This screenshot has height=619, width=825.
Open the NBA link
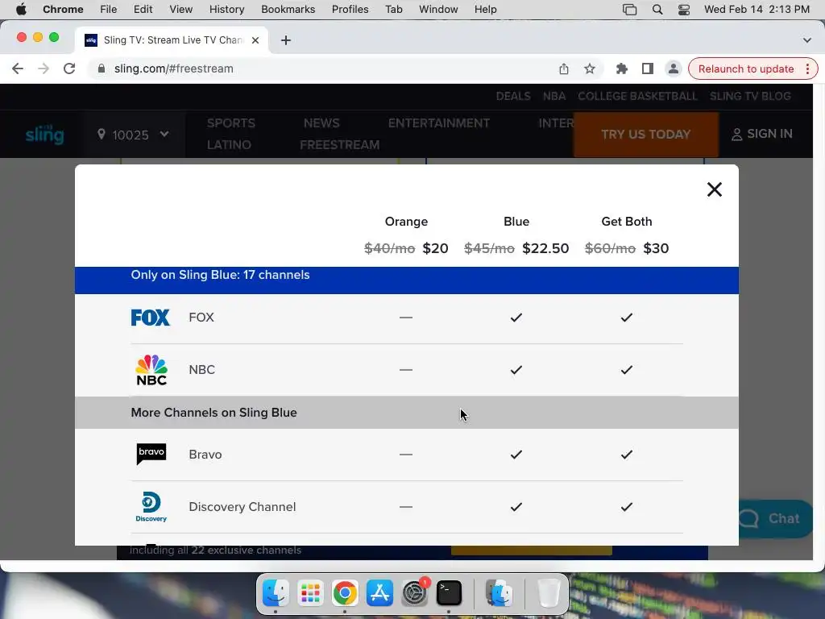coord(554,97)
